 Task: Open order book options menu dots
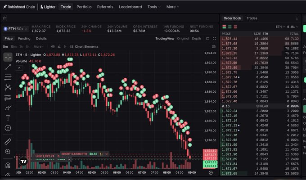click(297, 18)
